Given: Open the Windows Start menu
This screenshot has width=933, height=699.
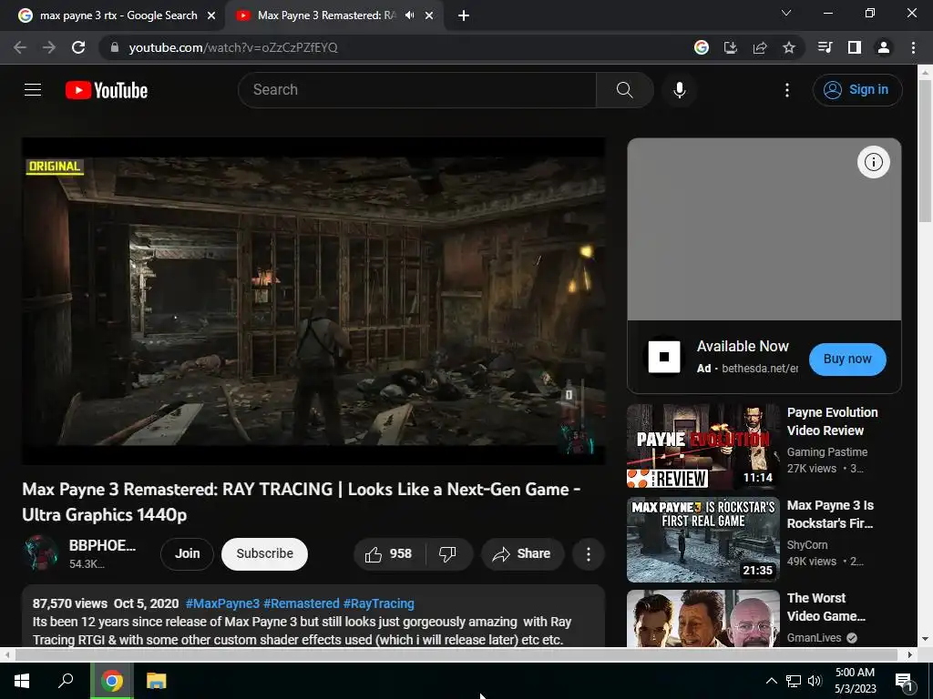Looking at the screenshot, I should [22, 681].
